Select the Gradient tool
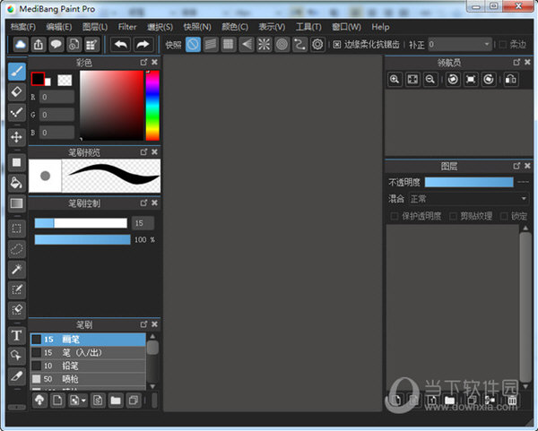 [x=16, y=203]
